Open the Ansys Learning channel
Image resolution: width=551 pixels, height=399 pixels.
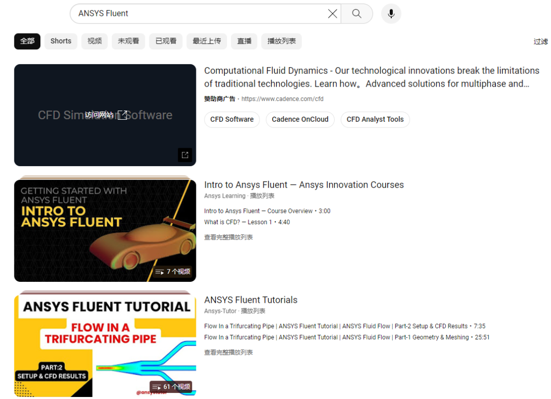coord(225,196)
